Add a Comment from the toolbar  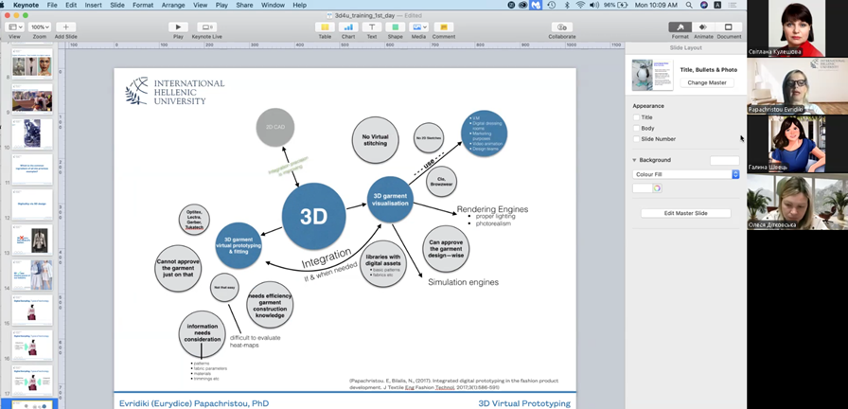coord(443,27)
